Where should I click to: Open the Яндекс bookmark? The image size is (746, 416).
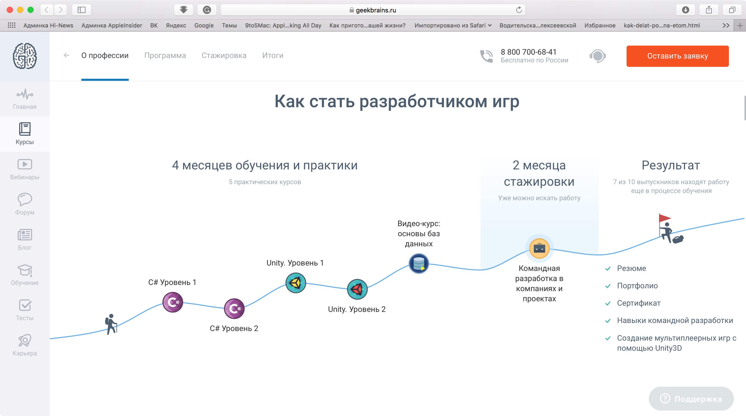pos(176,25)
